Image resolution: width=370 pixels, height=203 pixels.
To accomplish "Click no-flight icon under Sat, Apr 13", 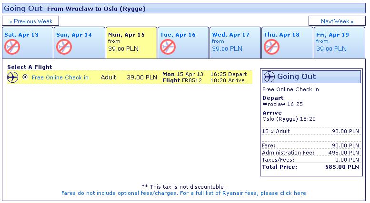I will coord(12,47).
